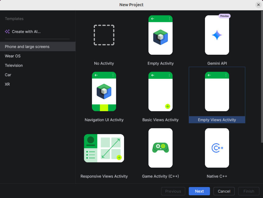Choose the Empty Activity template thumbnail
The height and width of the screenshot is (198, 263).
[160, 35]
